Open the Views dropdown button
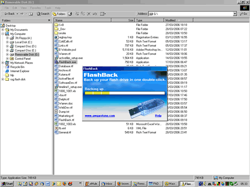The image size is (250, 187). pyautogui.click(x=103, y=14)
